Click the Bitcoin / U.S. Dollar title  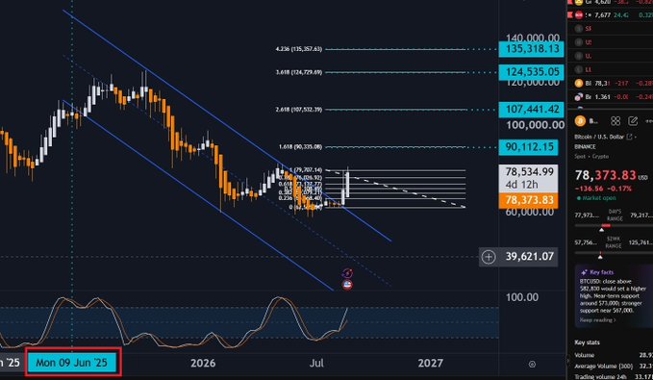coord(599,137)
